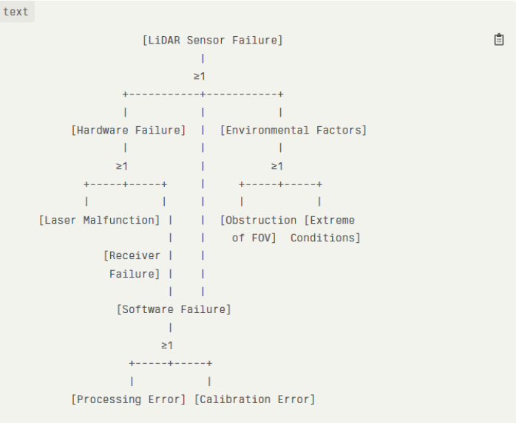The width and height of the screenshot is (516, 423).
Task: Click the [Processing Error] node text
Action: [x=129, y=399]
